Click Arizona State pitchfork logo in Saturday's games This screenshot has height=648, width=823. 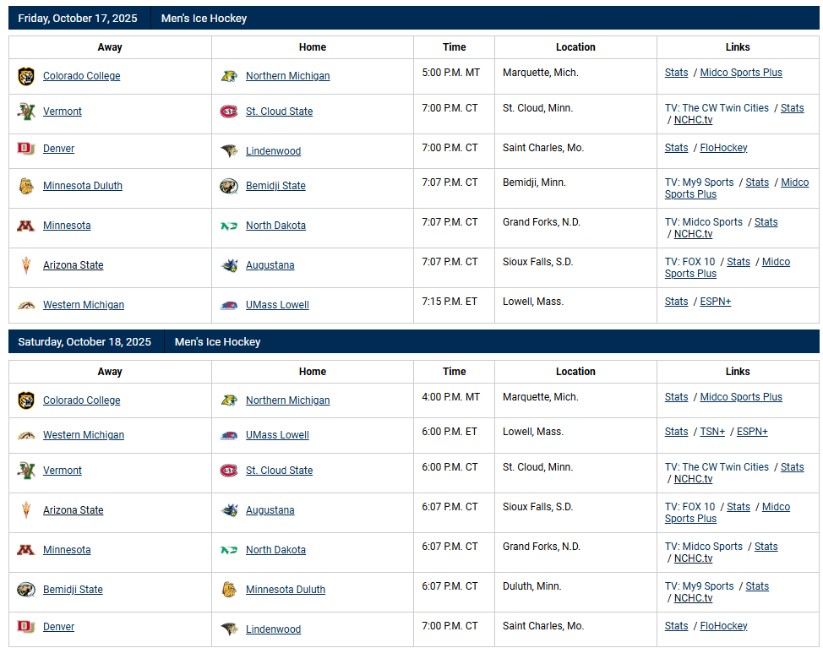click(26, 510)
